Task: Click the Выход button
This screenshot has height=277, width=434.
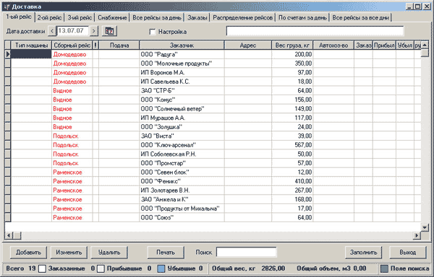Action: [x=407, y=252]
